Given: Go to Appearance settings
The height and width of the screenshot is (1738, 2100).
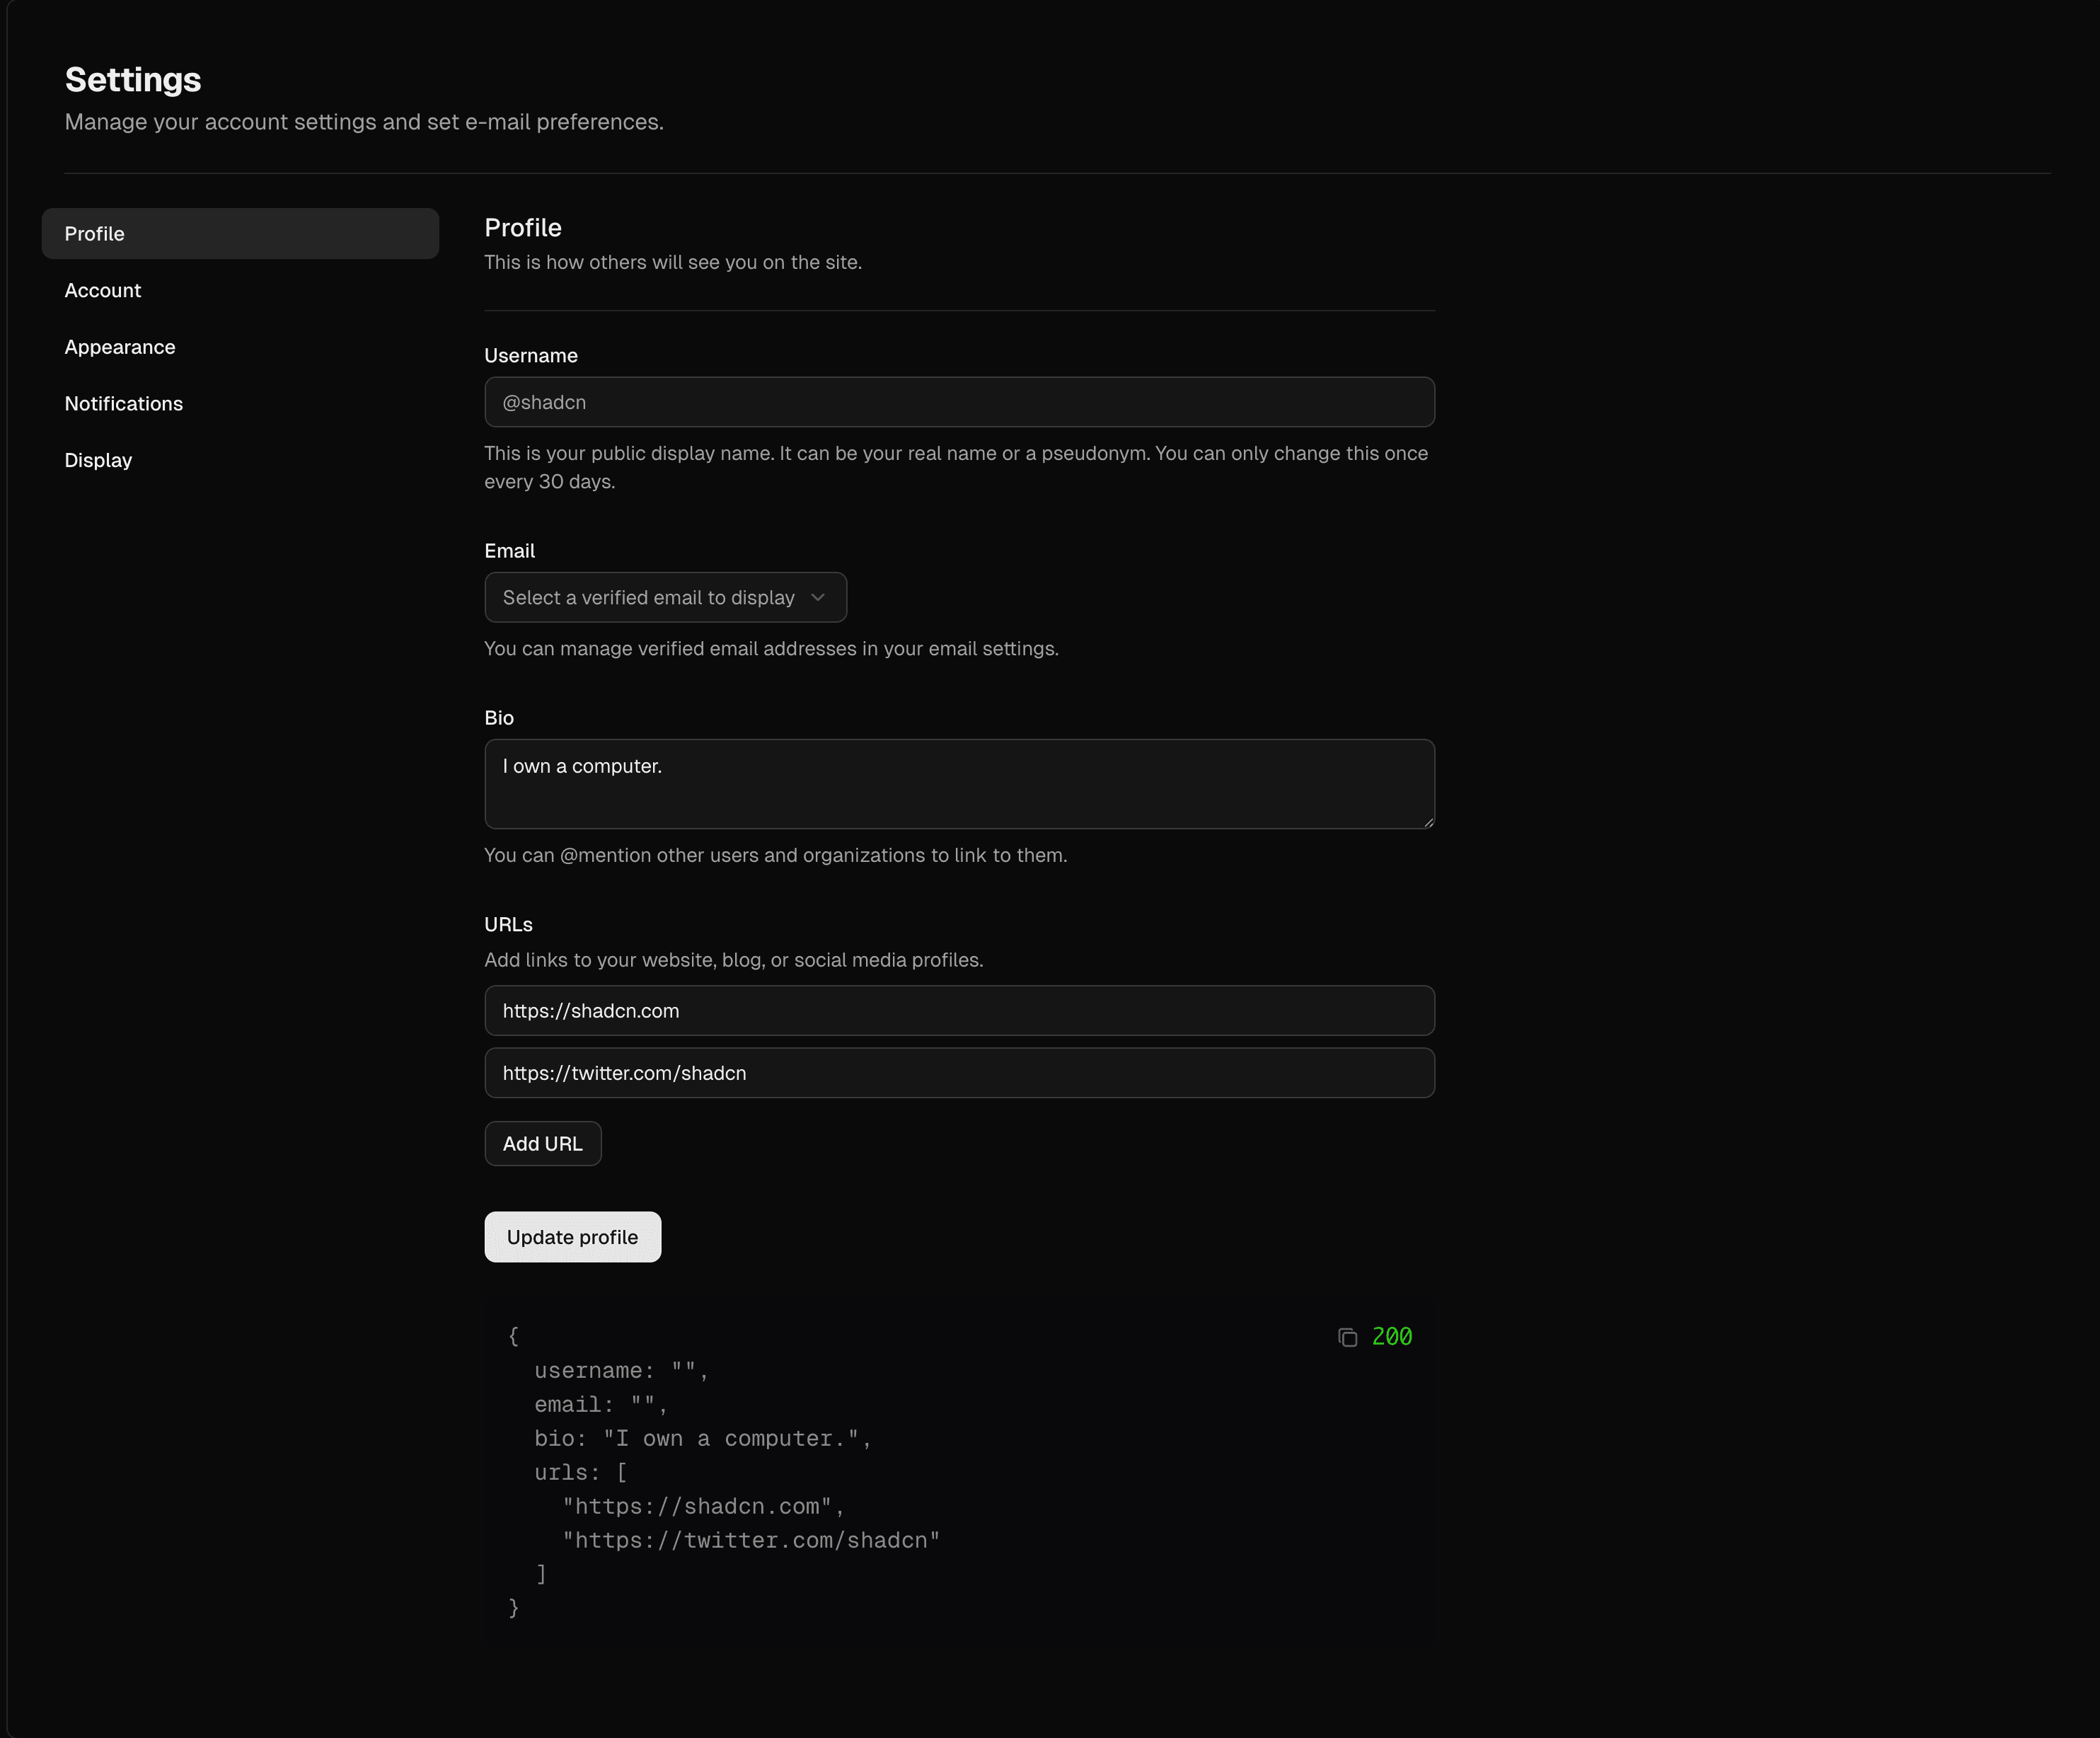Looking at the screenshot, I should click(120, 347).
